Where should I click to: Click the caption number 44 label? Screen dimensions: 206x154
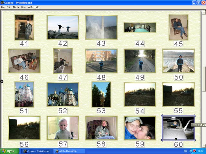[x=140, y=44]
